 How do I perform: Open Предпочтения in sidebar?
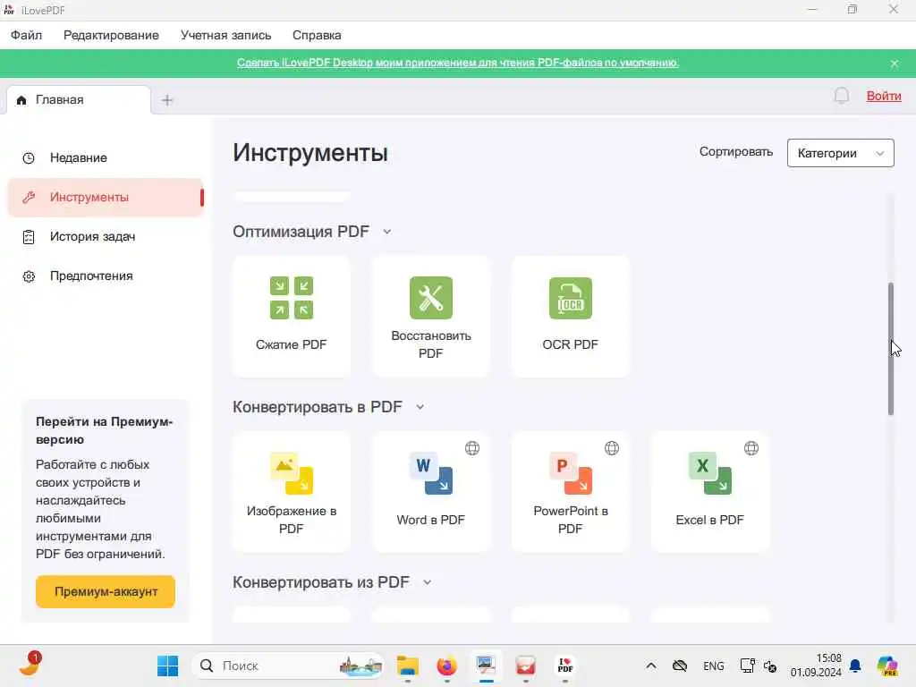point(106,276)
